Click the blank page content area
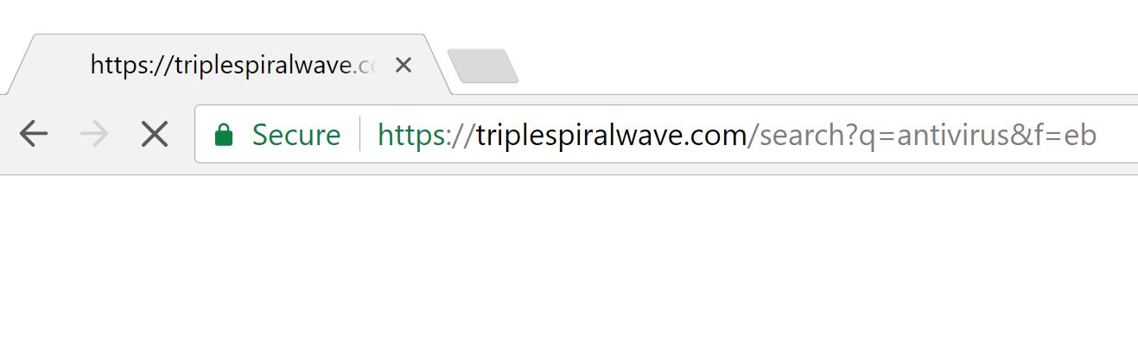Viewport: 1138px width, 355px height. click(569, 264)
